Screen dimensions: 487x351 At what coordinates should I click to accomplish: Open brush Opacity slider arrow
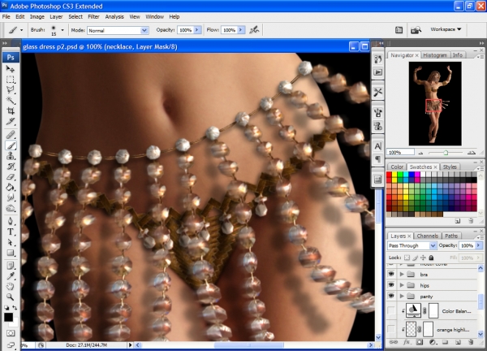click(x=197, y=30)
